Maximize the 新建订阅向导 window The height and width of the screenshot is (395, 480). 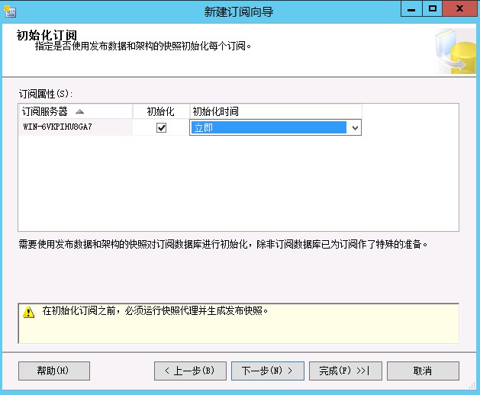coord(433,9)
